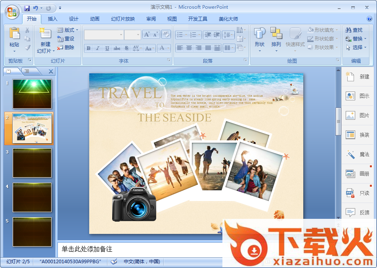Click the Save icon in quick access toolbar
This screenshot has height=268, width=377.
[x=27, y=8]
